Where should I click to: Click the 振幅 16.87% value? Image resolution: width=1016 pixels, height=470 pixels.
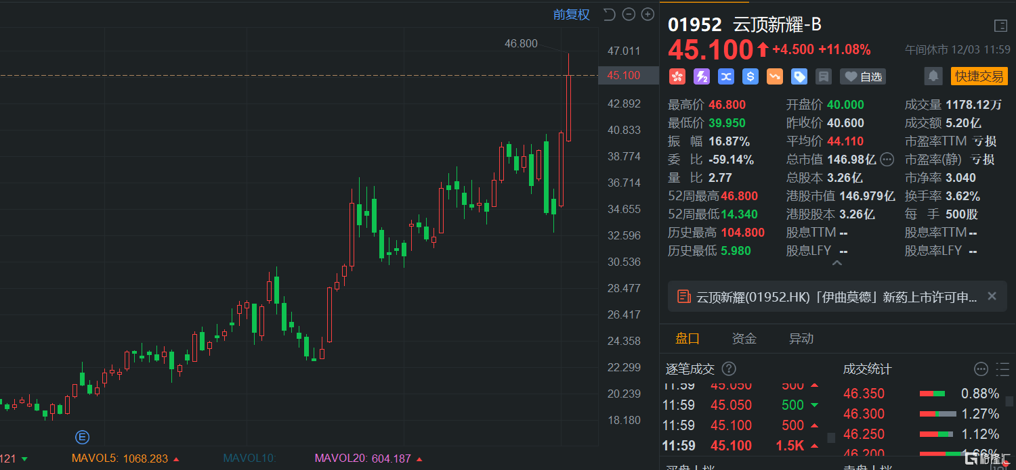(729, 141)
